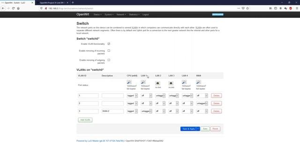Toggle Enable VLAN functionality checkbox

point(109,44)
